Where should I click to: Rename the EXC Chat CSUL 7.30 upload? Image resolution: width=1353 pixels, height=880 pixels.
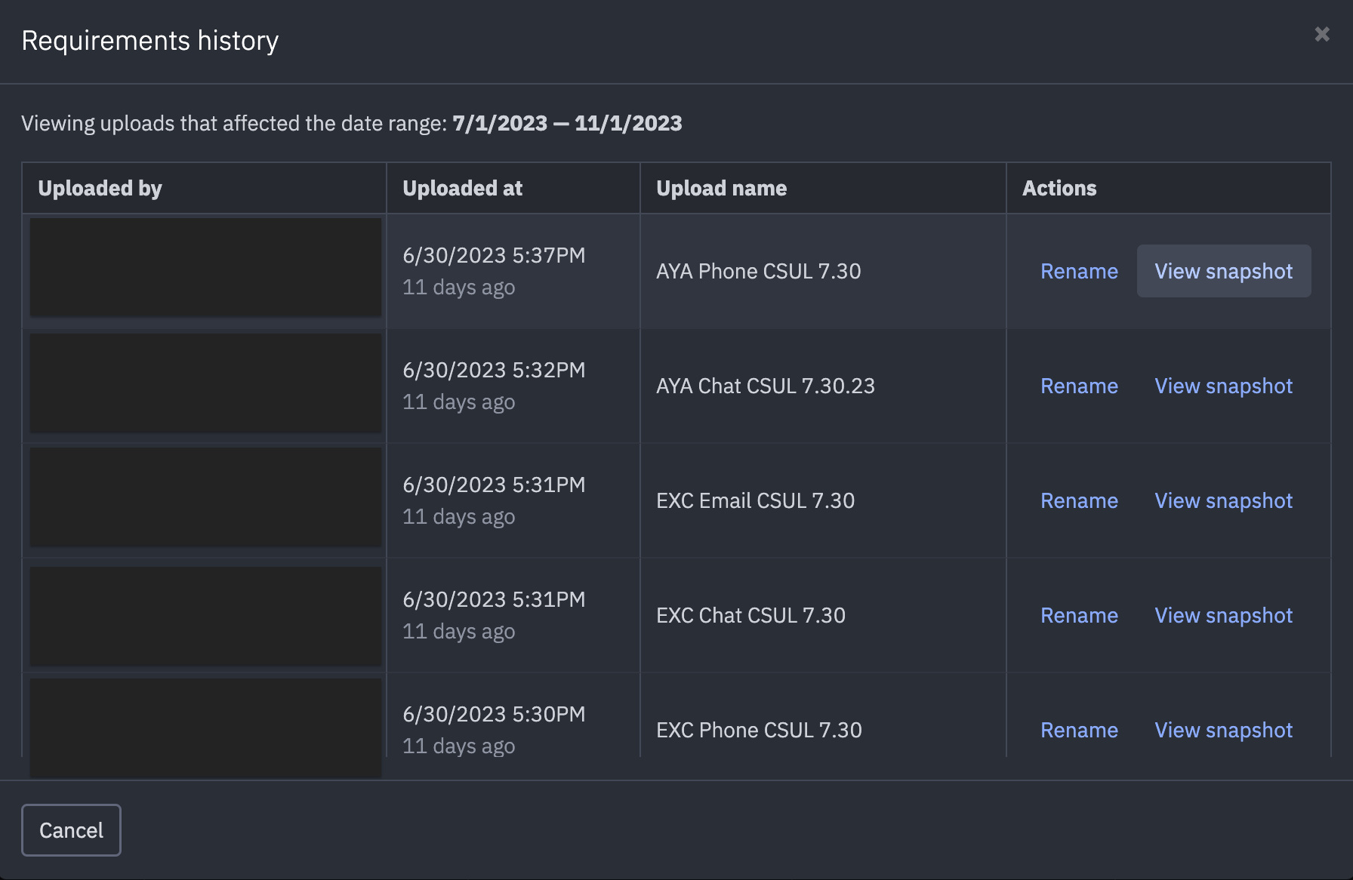[x=1079, y=616]
